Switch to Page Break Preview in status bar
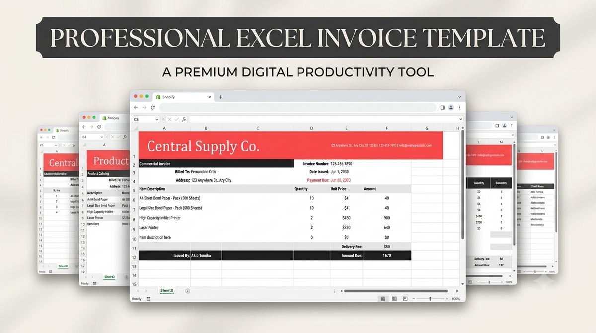The width and height of the screenshot is (596, 333). [x=405, y=299]
